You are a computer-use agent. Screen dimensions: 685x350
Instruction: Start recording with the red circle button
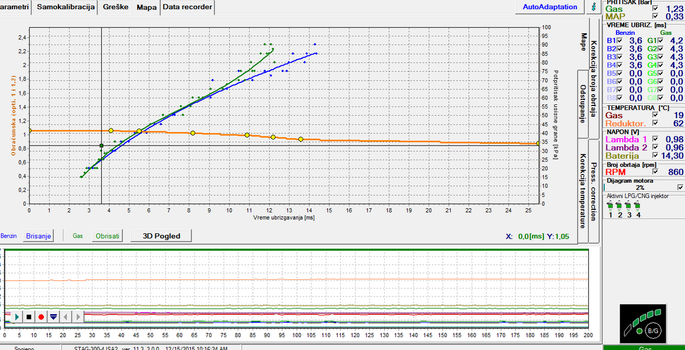coord(41,317)
